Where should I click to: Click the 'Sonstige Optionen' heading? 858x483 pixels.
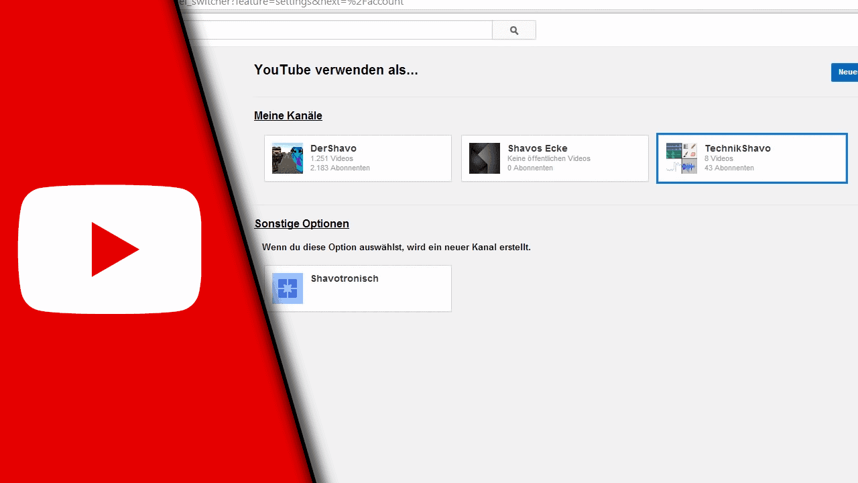[x=302, y=224]
